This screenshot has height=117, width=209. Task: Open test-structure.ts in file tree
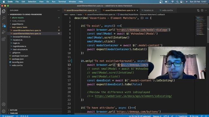point(20,49)
